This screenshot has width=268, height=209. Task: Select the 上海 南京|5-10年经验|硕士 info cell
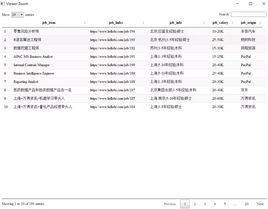point(171,98)
